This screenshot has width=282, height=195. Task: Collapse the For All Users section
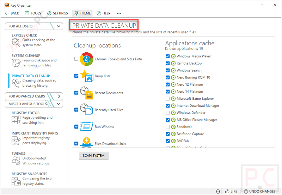pos(59,26)
